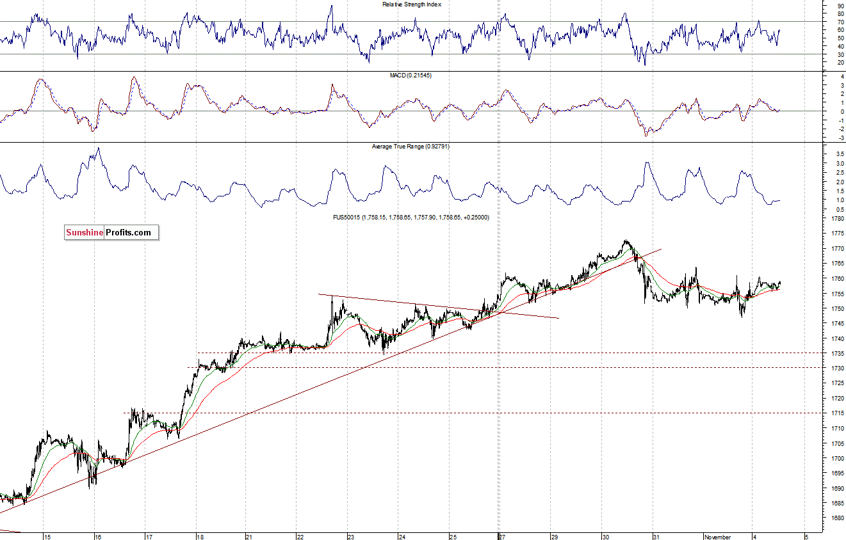Screen dimensions: 846x540
Task: Click price level 1765 on the price axis
Action: pyautogui.click(x=837, y=264)
